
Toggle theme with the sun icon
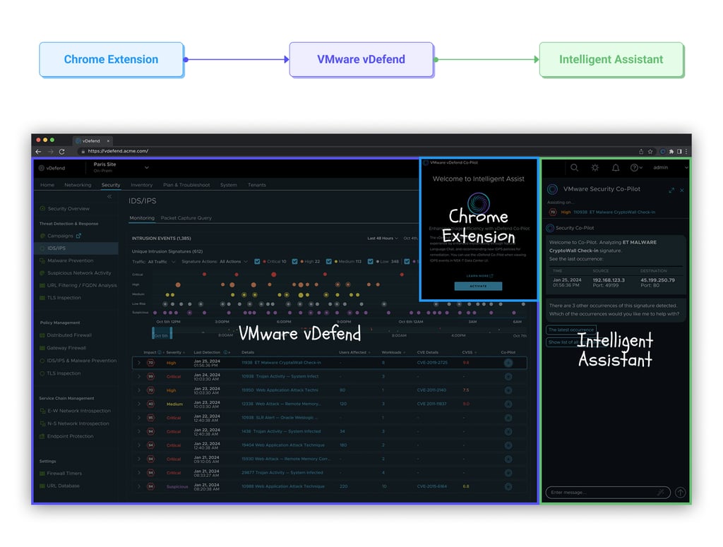[x=595, y=168]
